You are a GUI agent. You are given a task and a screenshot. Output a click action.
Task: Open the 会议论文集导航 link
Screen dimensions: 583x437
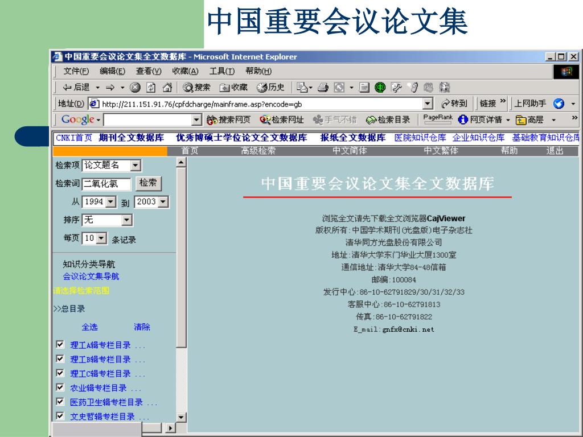click(x=91, y=277)
